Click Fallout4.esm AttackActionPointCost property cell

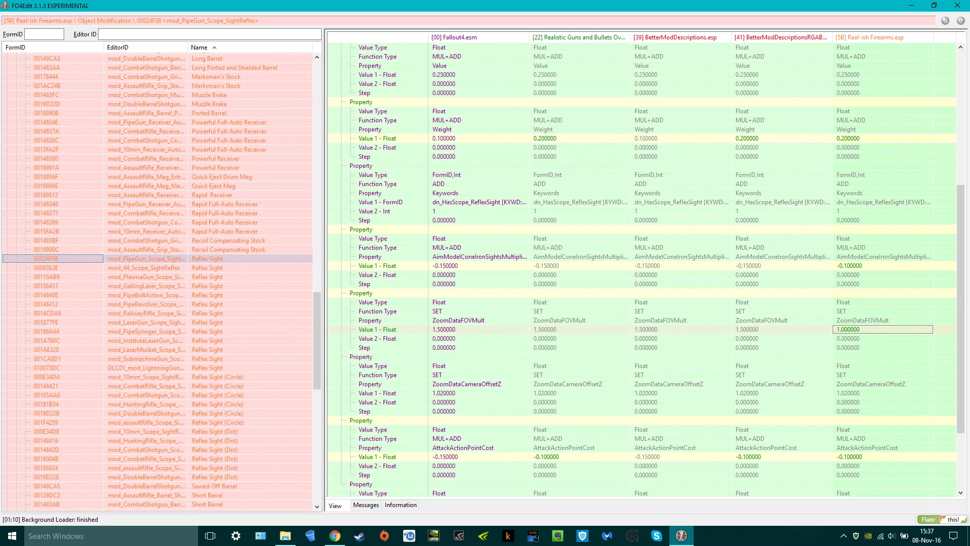478,448
